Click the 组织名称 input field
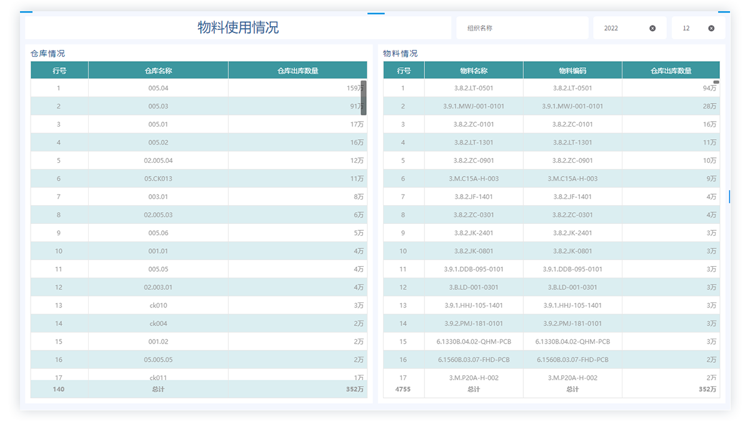 tap(521, 28)
